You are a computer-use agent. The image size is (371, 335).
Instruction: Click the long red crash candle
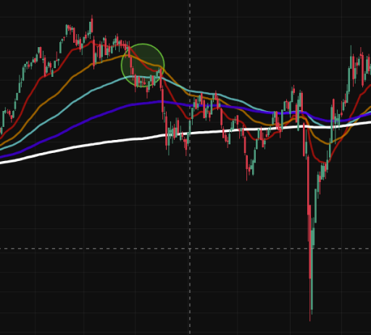[x=309, y=218]
